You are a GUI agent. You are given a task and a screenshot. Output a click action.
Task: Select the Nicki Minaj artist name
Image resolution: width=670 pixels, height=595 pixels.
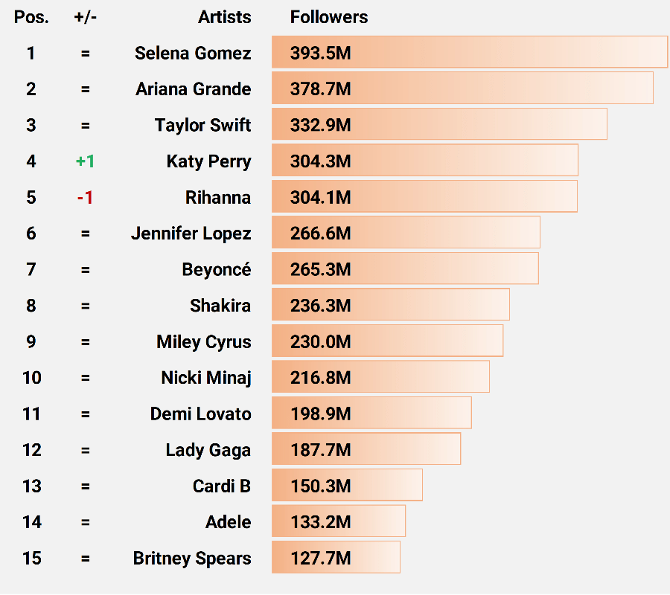[205, 378]
